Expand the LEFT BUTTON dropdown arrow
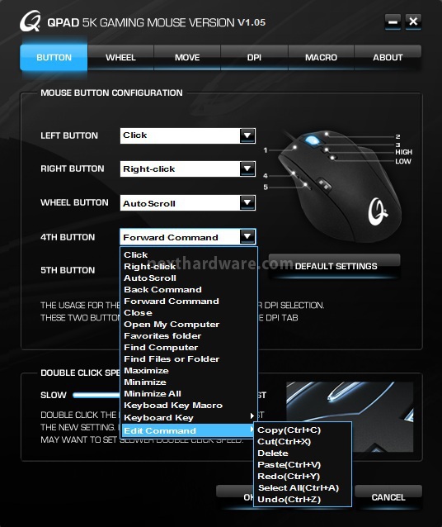 click(x=247, y=135)
